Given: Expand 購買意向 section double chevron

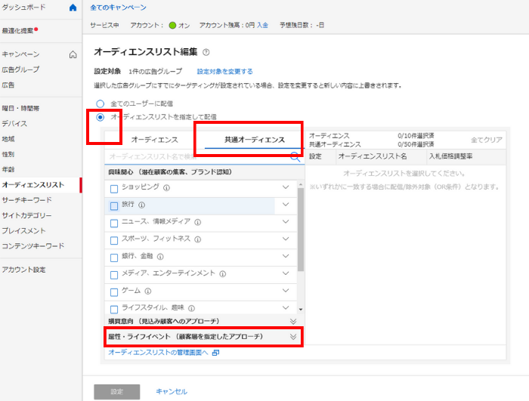Looking at the screenshot, I should coord(293,322).
